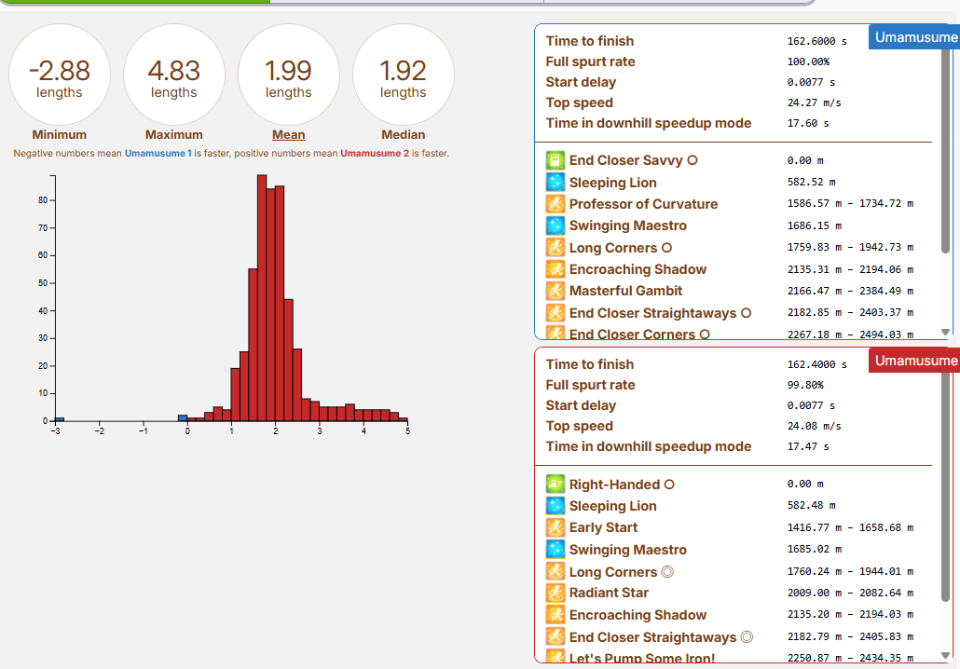Image resolution: width=960 pixels, height=669 pixels.
Task: Select the Mean lengths circle
Action: coord(288,75)
